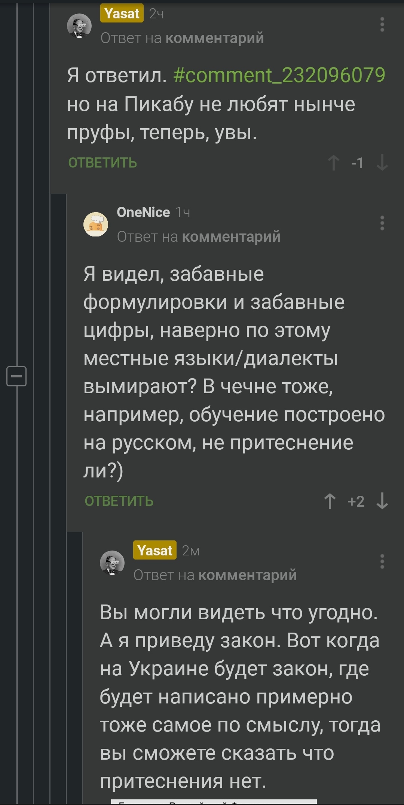Downvote OneNice's comment
This screenshot has width=404, height=805.
pos(382,501)
